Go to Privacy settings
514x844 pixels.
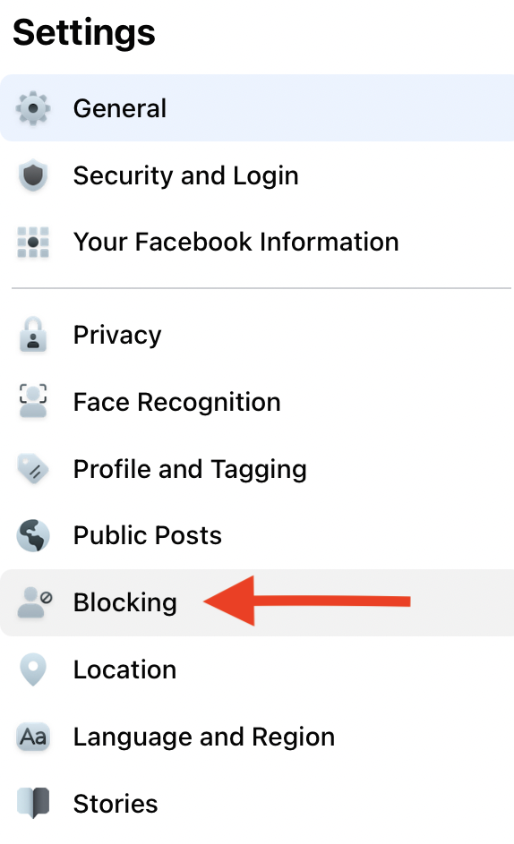[x=257, y=335]
